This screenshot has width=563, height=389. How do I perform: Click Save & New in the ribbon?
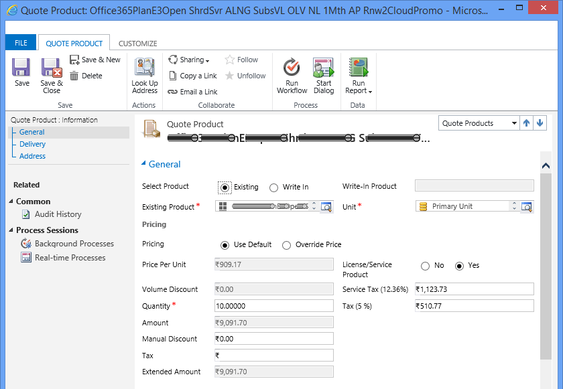point(95,60)
